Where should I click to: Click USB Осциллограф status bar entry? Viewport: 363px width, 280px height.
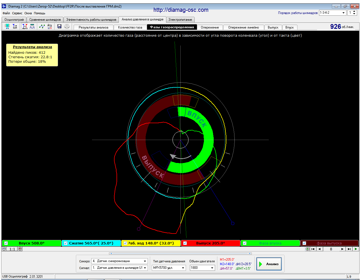pyautogui.click(x=22, y=276)
